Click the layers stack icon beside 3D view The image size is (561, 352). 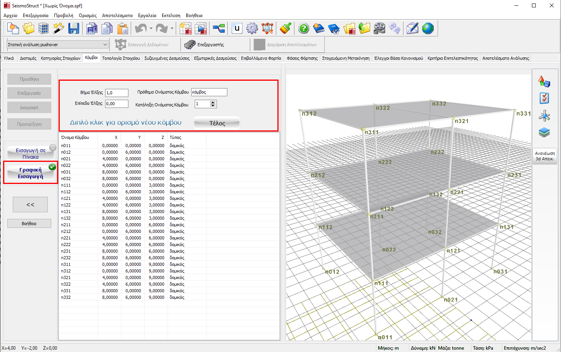pos(544,132)
